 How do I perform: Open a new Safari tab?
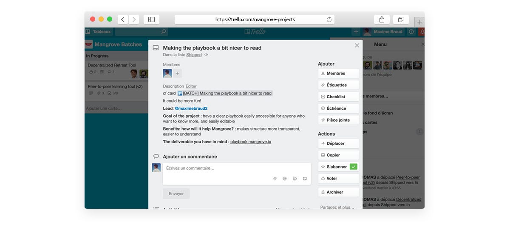(x=419, y=22)
